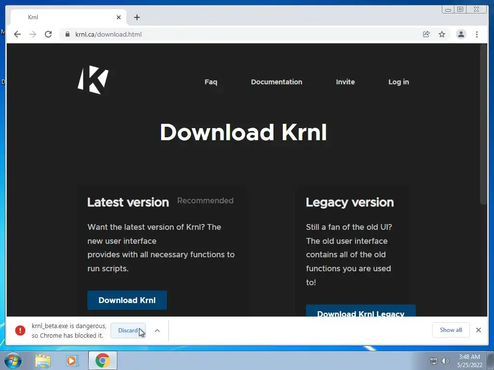
Task: Click the Invite nav link
Action: click(x=345, y=82)
